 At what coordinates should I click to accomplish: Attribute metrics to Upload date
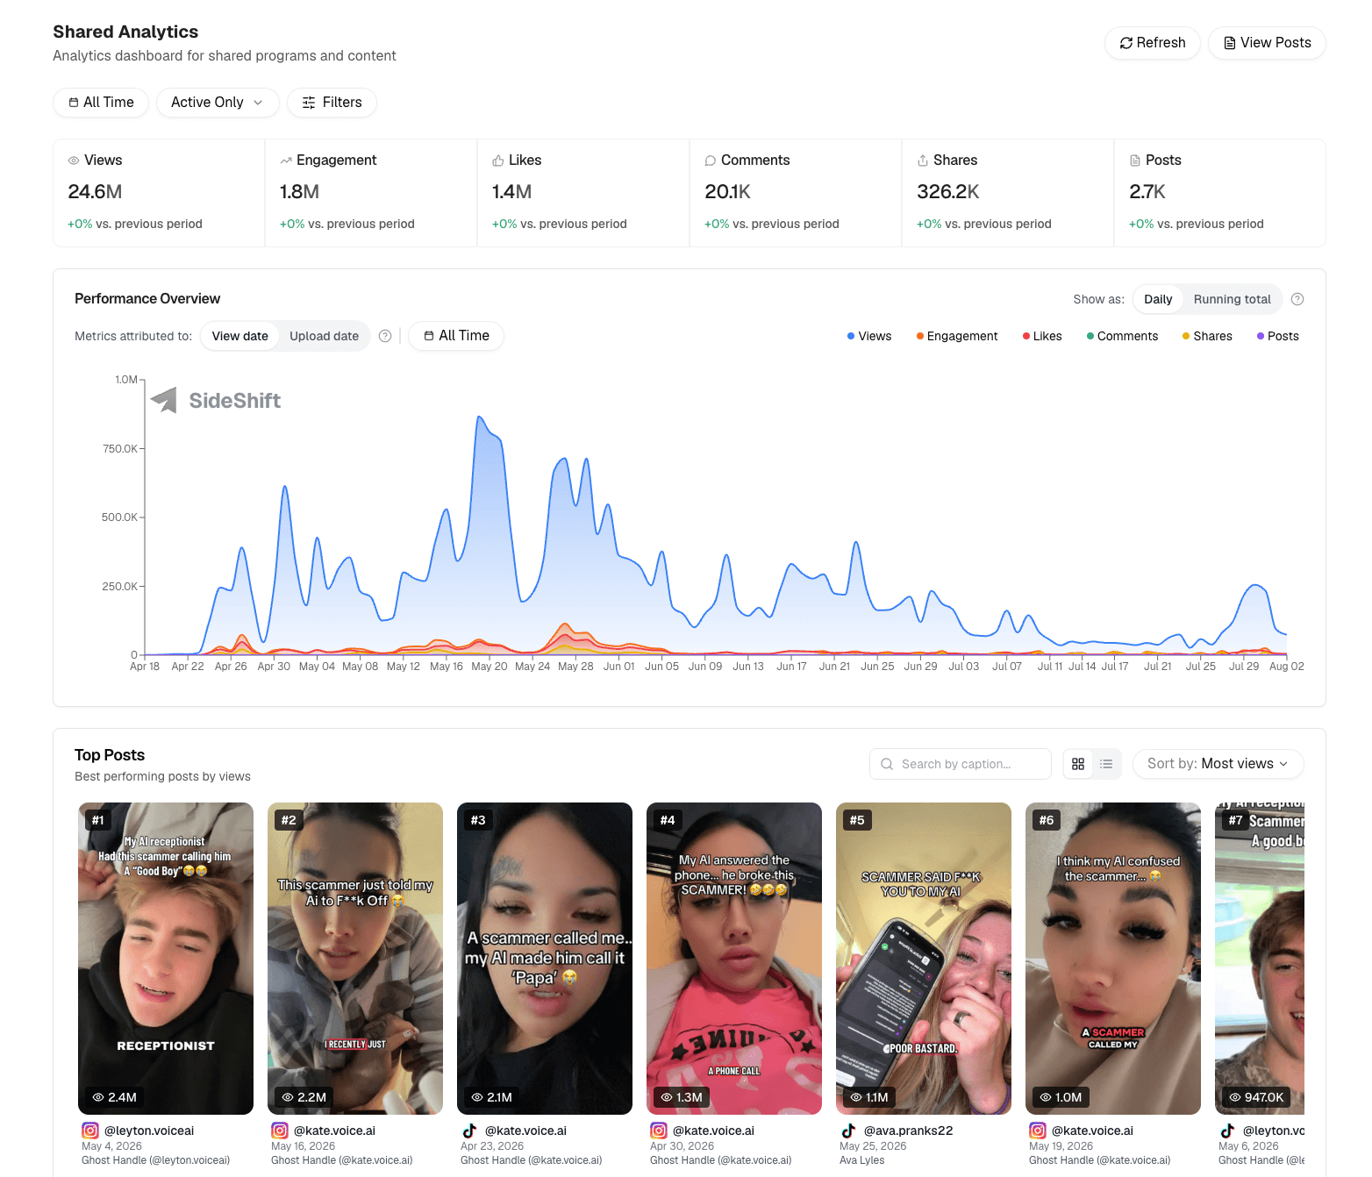tap(324, 336)
